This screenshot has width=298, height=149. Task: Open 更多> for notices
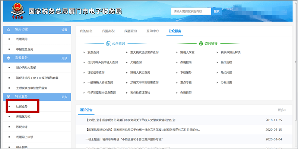click(282, 110)
